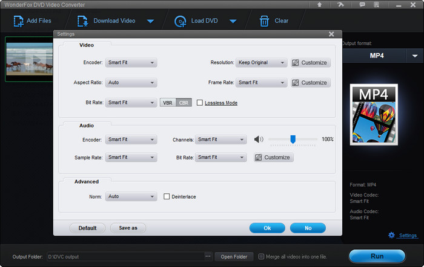Click the Load DVD disc icon

point(180,21)
